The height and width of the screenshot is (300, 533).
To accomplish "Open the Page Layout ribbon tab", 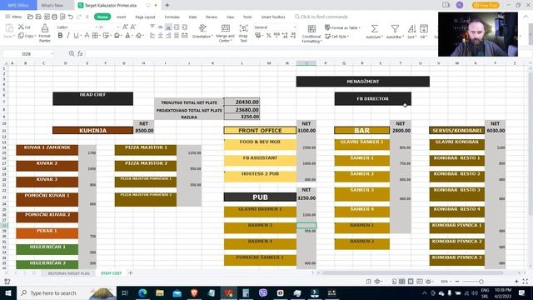I will pos(145,17).
